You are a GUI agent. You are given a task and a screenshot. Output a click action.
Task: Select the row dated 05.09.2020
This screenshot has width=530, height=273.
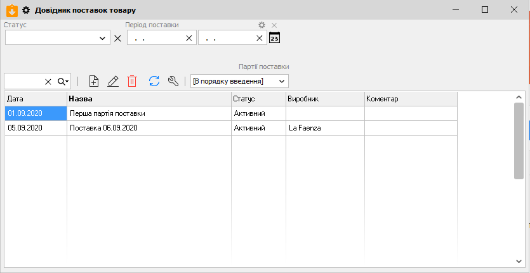pos(36,128)
